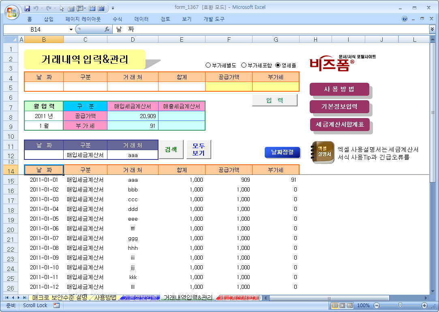The width and height of the screenshot is (439, 312).
Task: Click the 거래처 search cell containing aaa
Action: [133, 155]
